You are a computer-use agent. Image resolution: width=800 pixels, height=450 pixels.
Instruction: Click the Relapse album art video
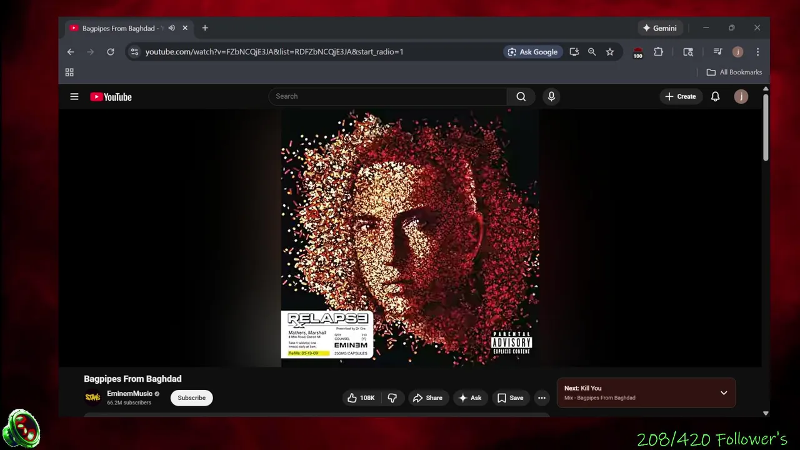point(410,237)
